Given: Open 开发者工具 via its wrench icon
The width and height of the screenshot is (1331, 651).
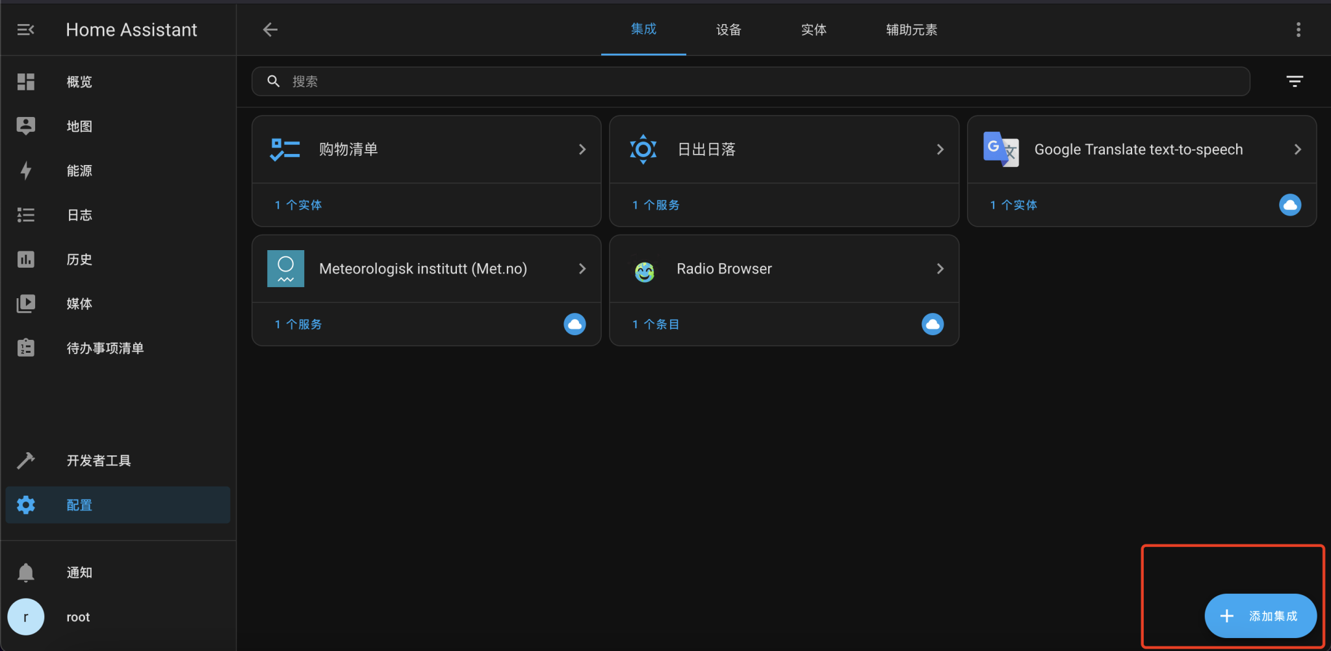Looking at the screenshot, I should [25, 460].
